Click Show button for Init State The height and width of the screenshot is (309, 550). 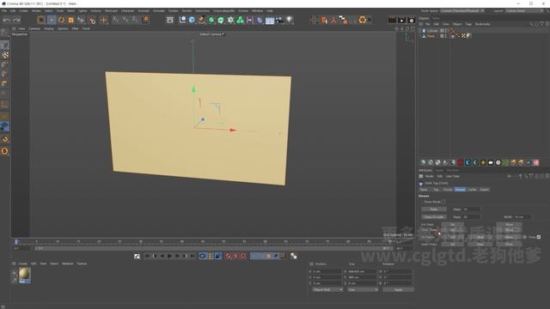click(509, 225)
